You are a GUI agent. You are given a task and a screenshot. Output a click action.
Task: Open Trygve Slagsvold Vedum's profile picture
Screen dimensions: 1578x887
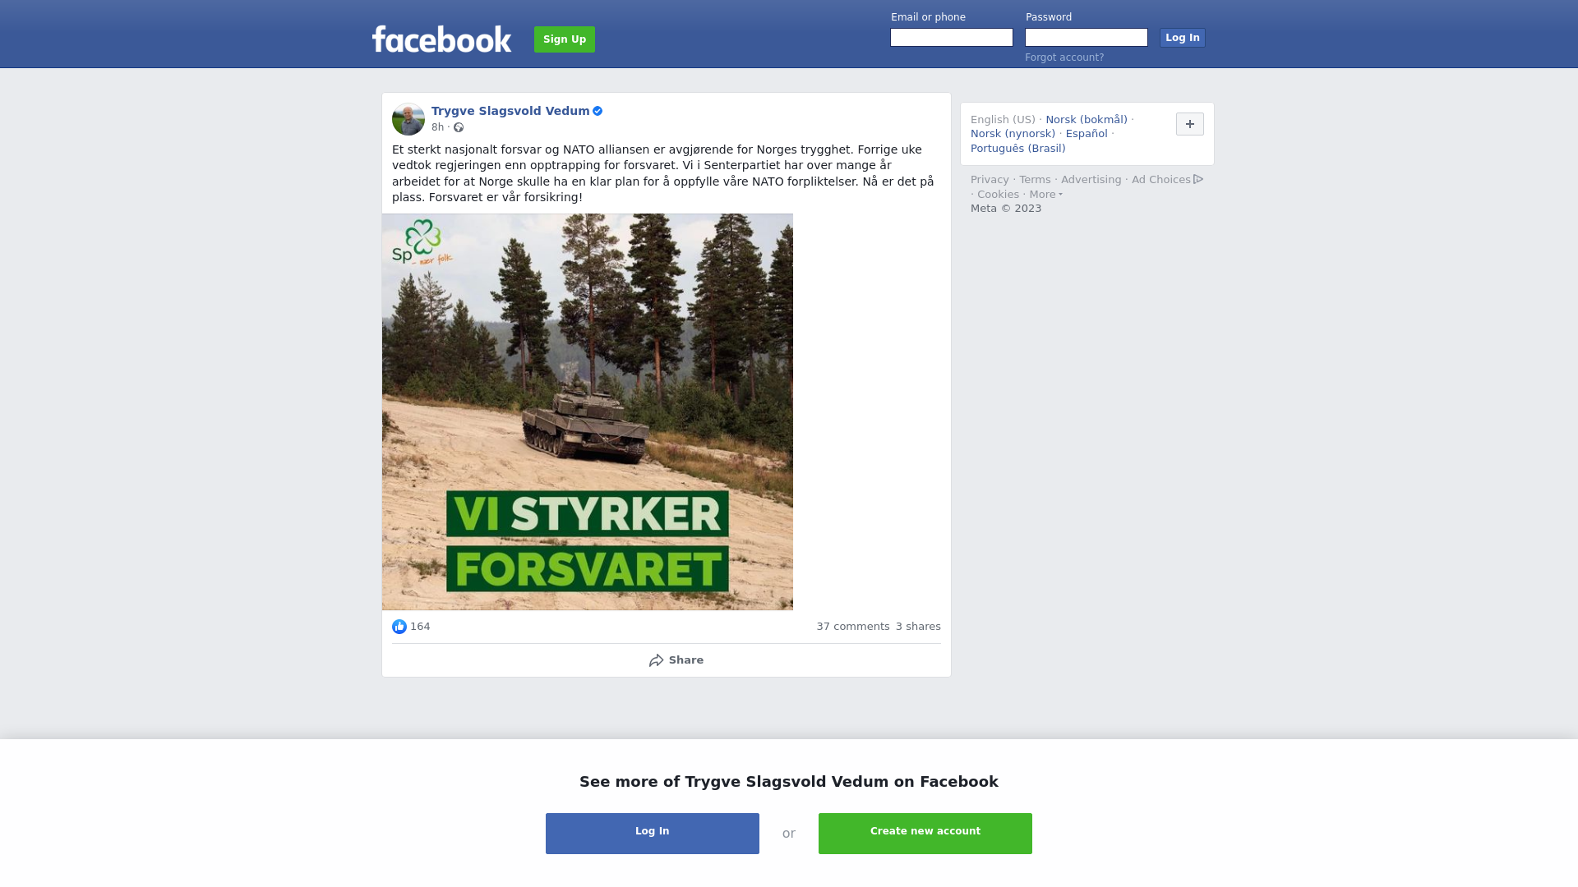(x=408, y=119)
